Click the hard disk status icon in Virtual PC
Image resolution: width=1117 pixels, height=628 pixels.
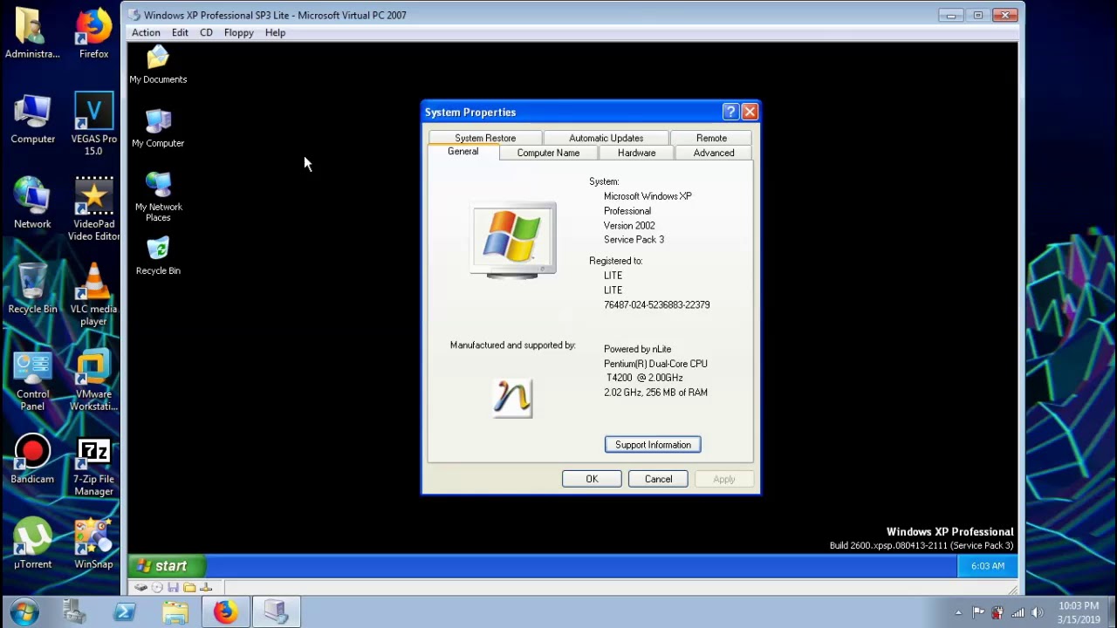(x=140, y=588)
